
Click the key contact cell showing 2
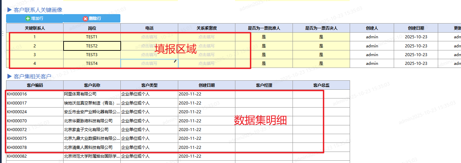(35, 46)
